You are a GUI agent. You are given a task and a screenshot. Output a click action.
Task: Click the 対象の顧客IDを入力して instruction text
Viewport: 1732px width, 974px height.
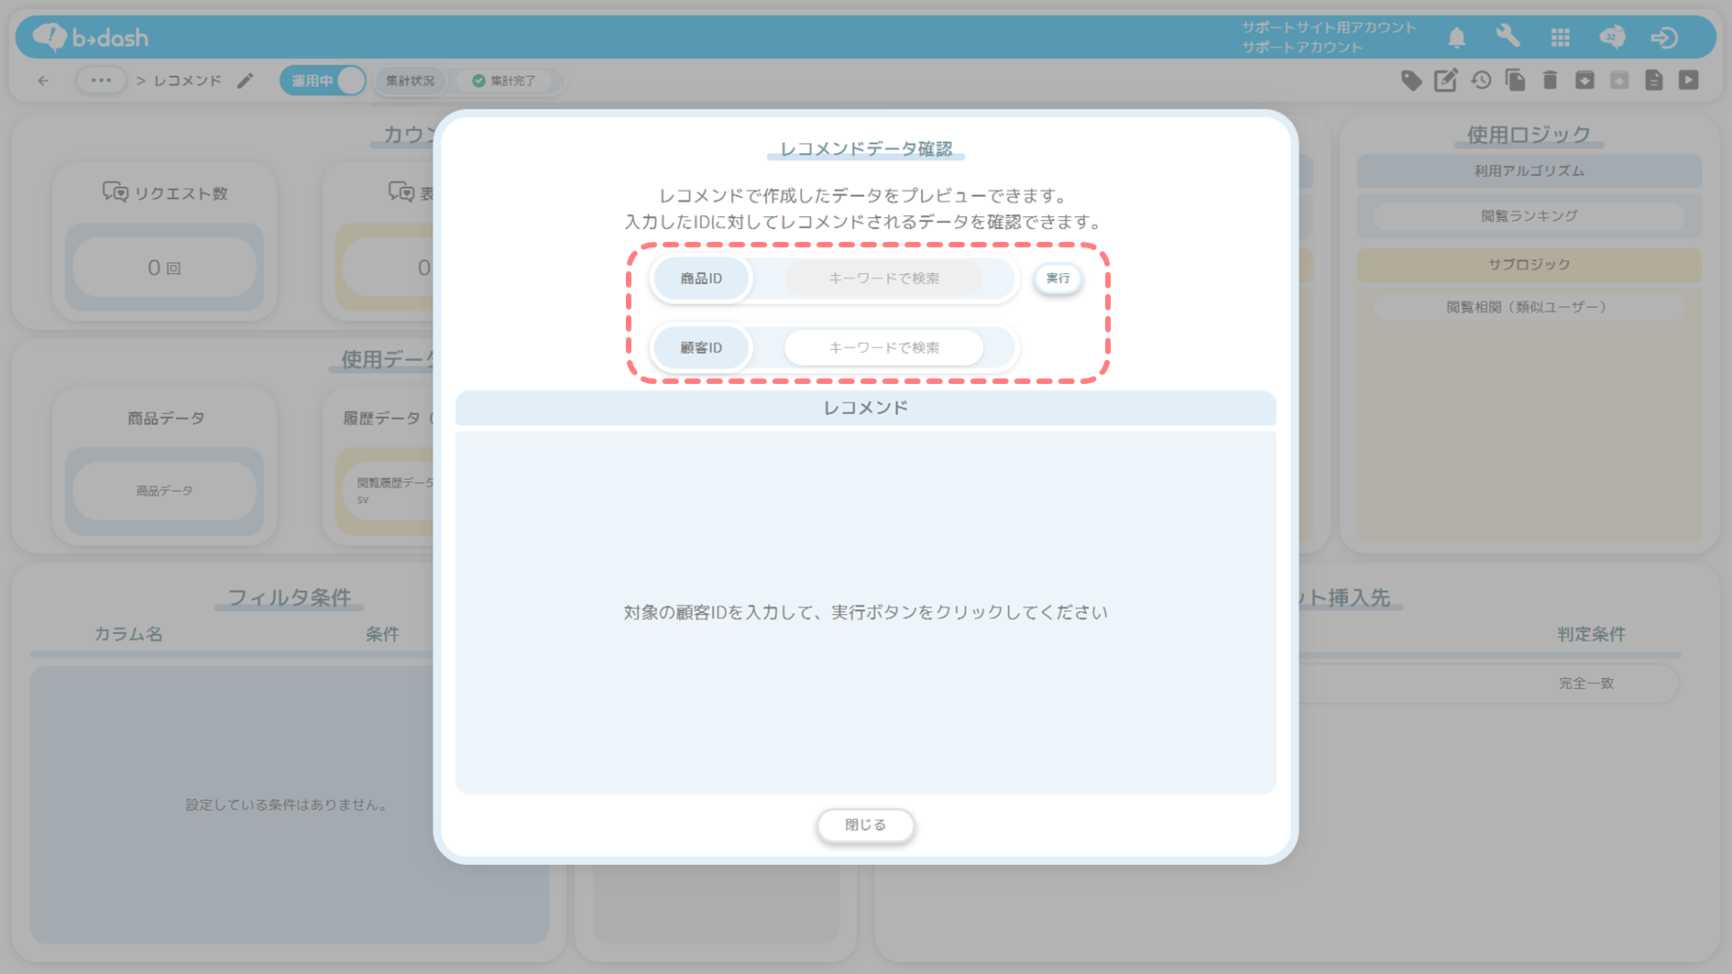click(x=864, y=612)
